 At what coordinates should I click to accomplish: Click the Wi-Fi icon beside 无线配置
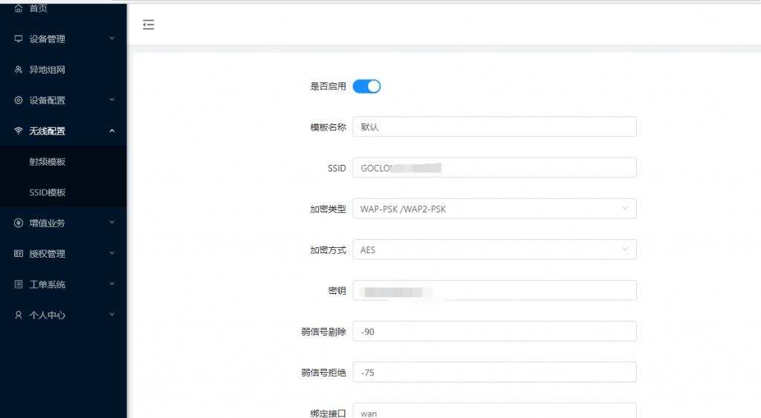click(19, 131)
